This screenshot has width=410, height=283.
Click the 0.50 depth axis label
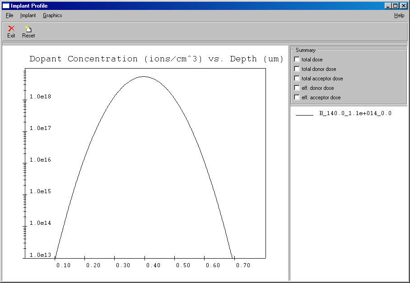(x=183, y=265)
